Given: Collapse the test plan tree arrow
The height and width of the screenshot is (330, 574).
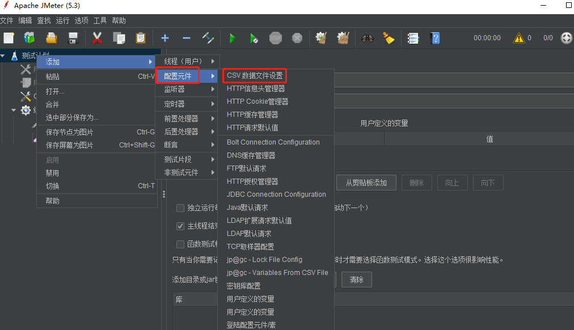Looking at the screenshot, I should coord(3,56).
